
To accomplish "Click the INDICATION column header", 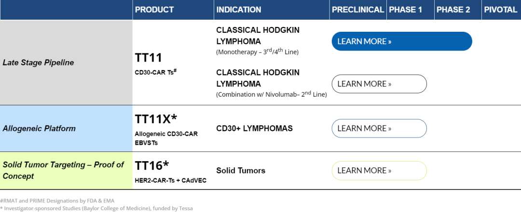I will click(x=239, y=10).
